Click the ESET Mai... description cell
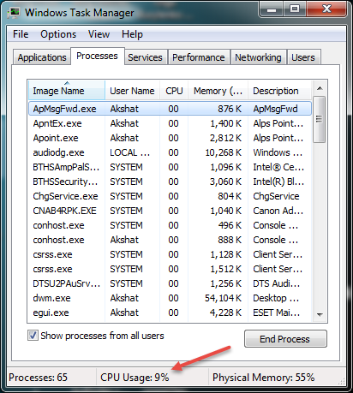Screen dimensions: 353x393 click(x=277, y=313)
